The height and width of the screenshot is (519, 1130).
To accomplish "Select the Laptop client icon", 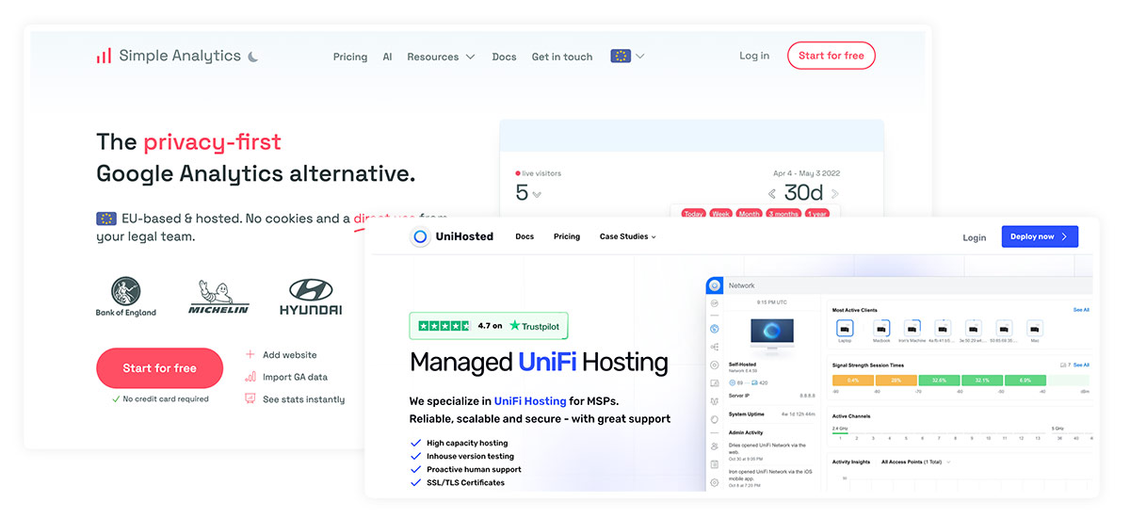I will (846, 329).
